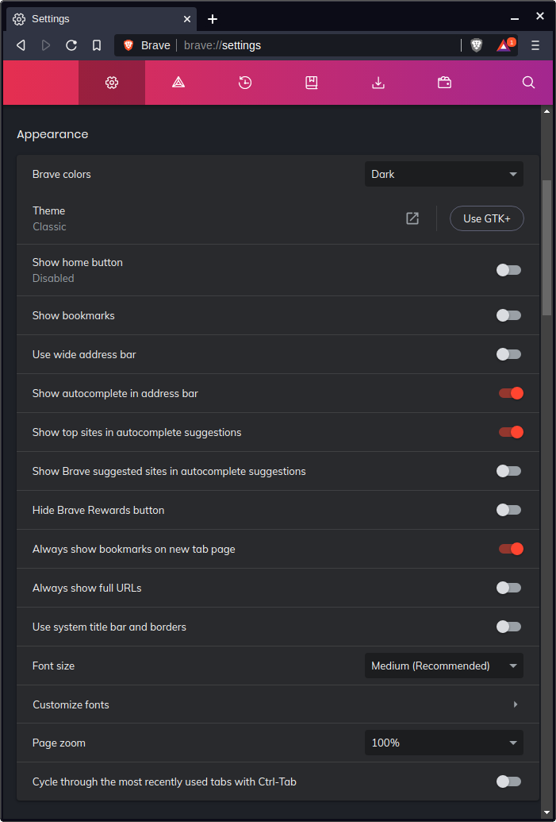Change Page zoom dropdown value
This screenshot has height=822, width=556.
click(x=443, y=743)
